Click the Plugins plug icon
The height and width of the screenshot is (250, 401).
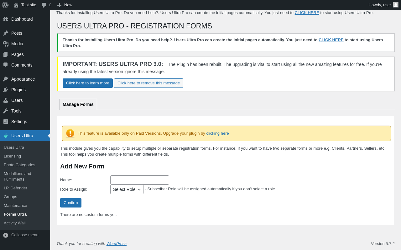[6, 90]
